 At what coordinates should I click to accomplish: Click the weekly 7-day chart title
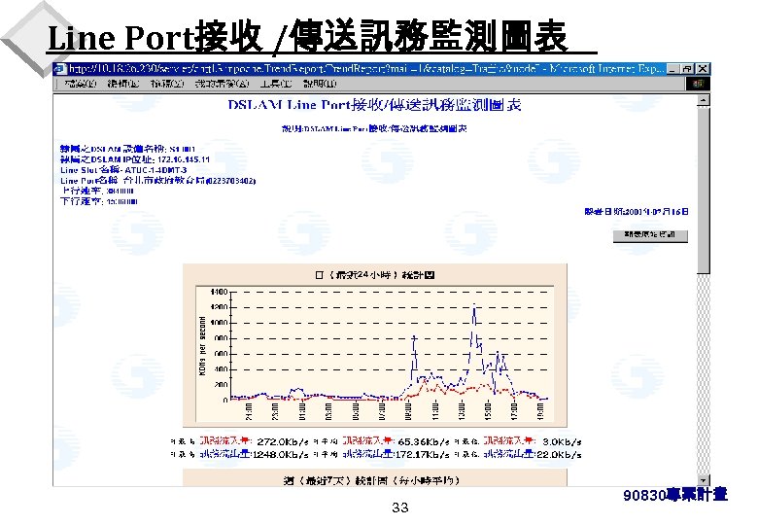pos(371,480)
